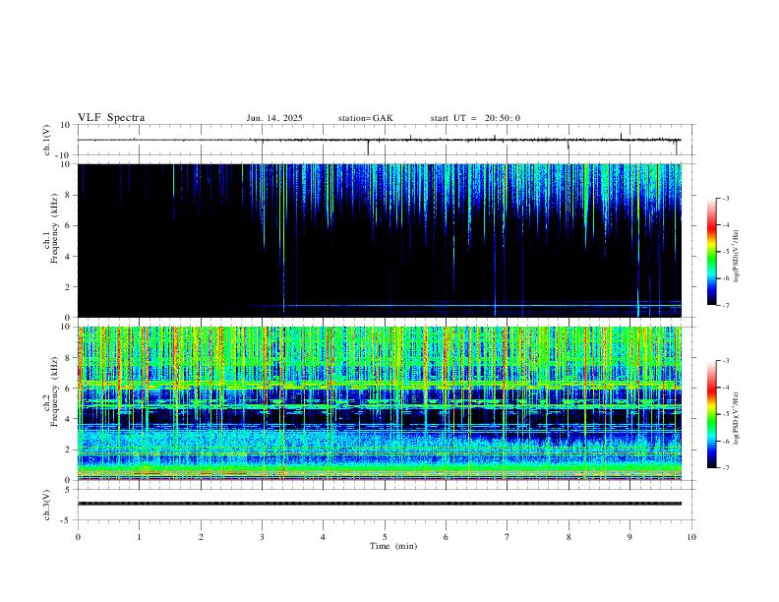Click the ch.3 voltage trace band
Image resolution: width=779 pixels, height=602 pixels.
pyautogui.click(x=380, y=504)
